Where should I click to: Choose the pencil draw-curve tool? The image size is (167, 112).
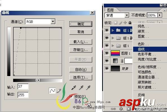click(x=59, y=91)
